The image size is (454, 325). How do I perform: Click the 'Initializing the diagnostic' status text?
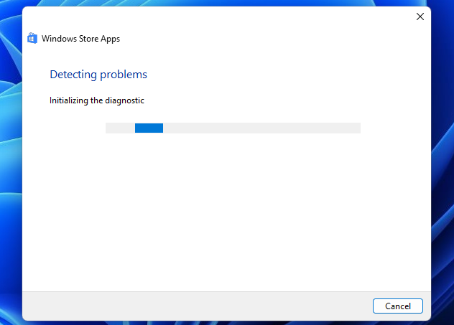[97, 100]
